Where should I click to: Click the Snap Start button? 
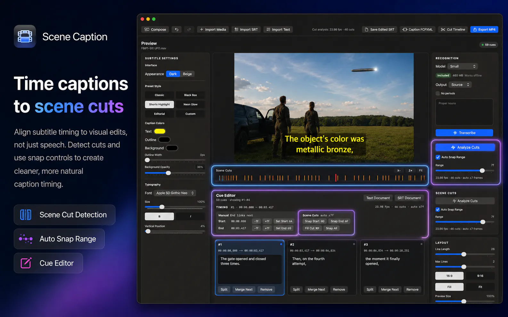tap(315, 221)
